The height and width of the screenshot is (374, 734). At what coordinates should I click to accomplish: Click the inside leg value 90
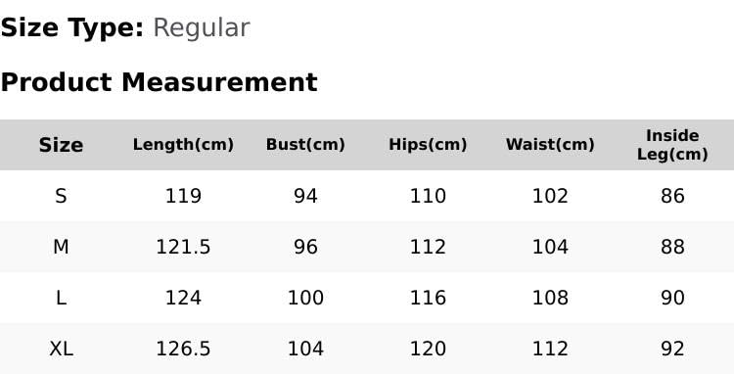pos(672,299)
